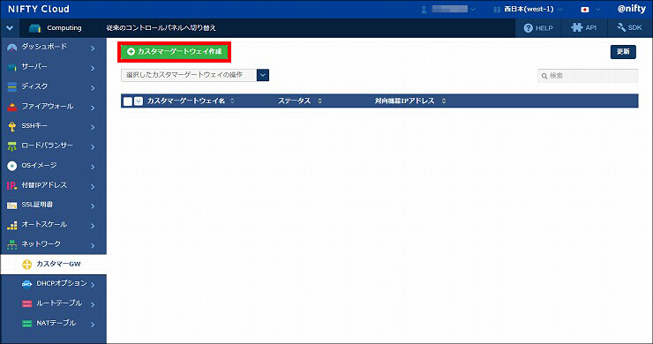Click the plus icon on create gateway button
Image resolution: width=653 pixels, height=344 pixels.
(131, 52)
